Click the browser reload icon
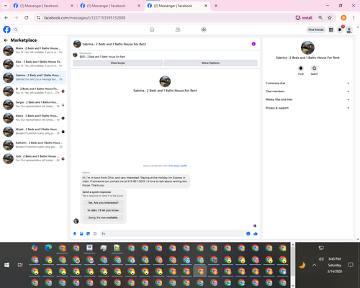360x288 pixels. 27,18
